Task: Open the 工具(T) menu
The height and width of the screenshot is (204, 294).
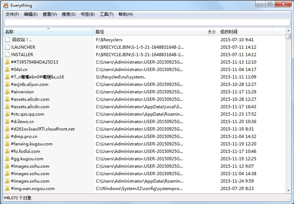Action: click(x=106, y=14)
